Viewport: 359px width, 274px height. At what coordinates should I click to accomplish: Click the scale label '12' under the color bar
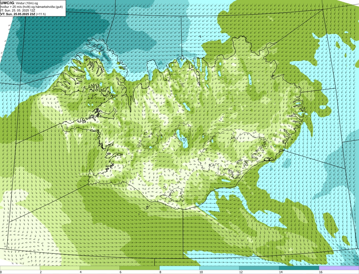point(241,272)
